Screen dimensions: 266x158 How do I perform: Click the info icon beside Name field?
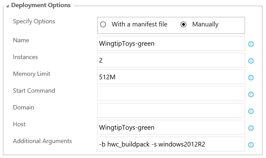coord(251,44)
